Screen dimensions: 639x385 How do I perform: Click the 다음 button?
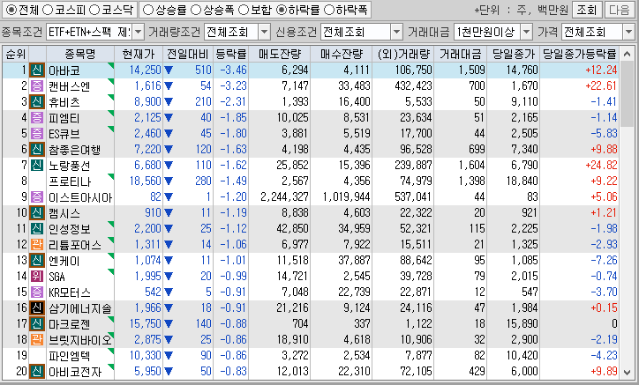point(620,10)
